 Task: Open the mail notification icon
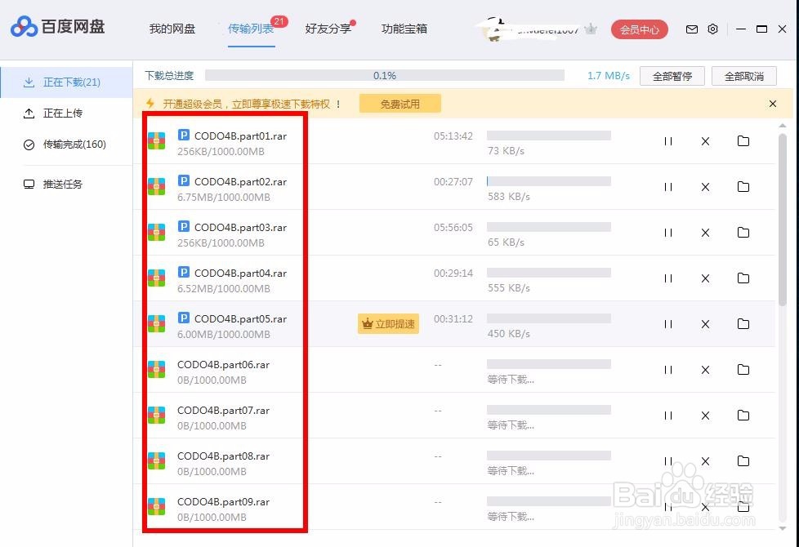(691, 29)
